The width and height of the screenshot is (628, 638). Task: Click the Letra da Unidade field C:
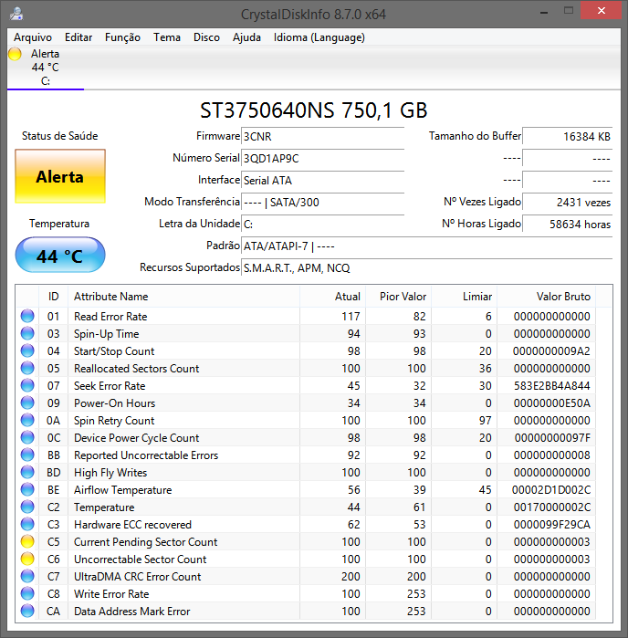tap(323, 225)
